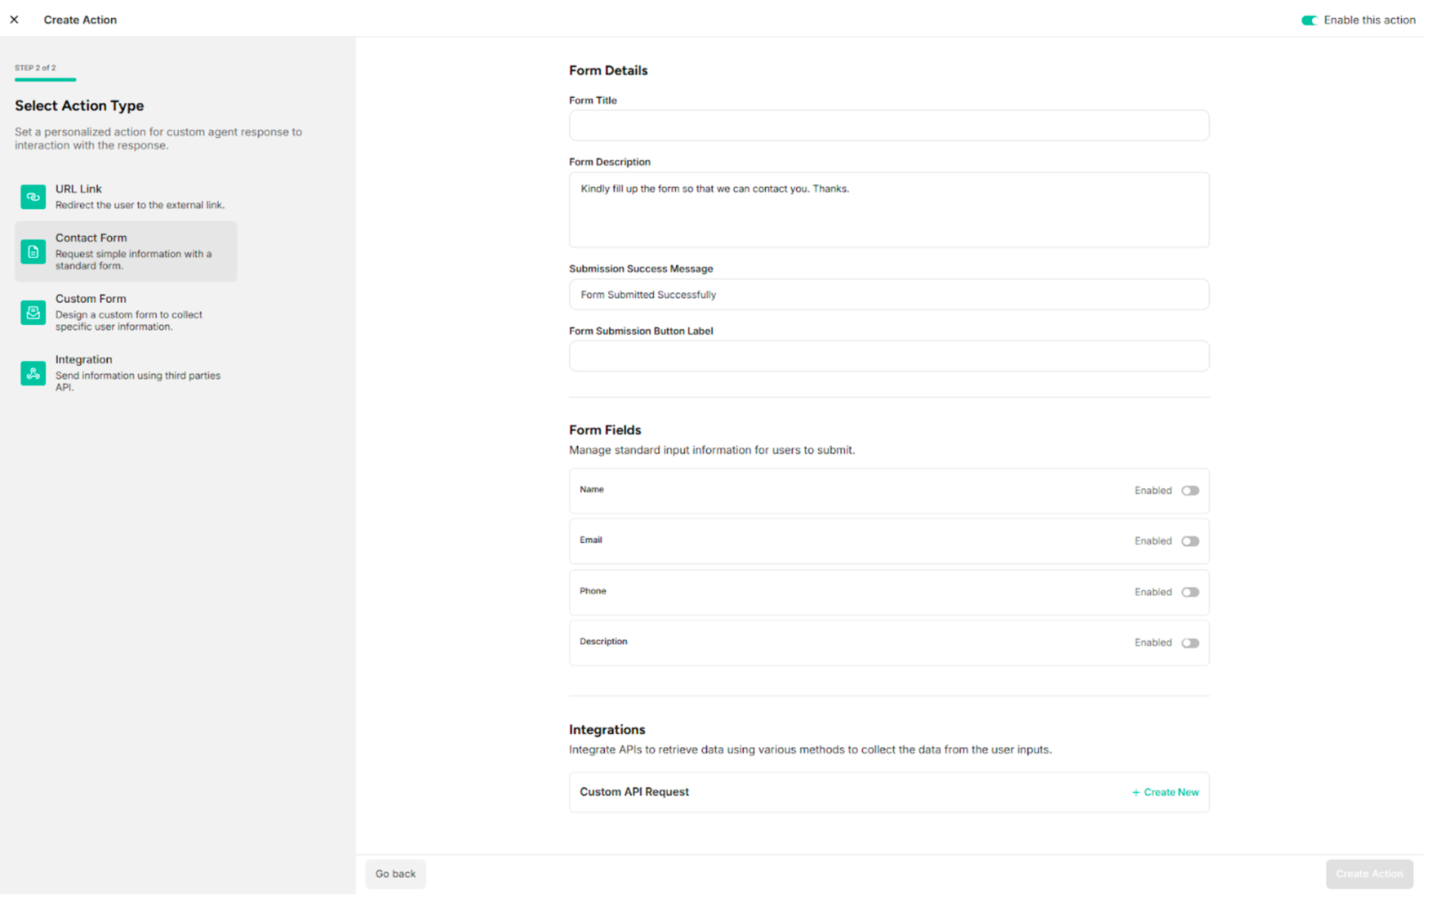Click the Integrations section heading
The image size is (1438, 898).
[x=607, y=730]
